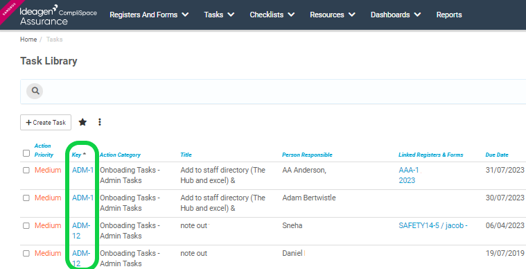Tick checkbox for Sneha row

click(26, 226)
